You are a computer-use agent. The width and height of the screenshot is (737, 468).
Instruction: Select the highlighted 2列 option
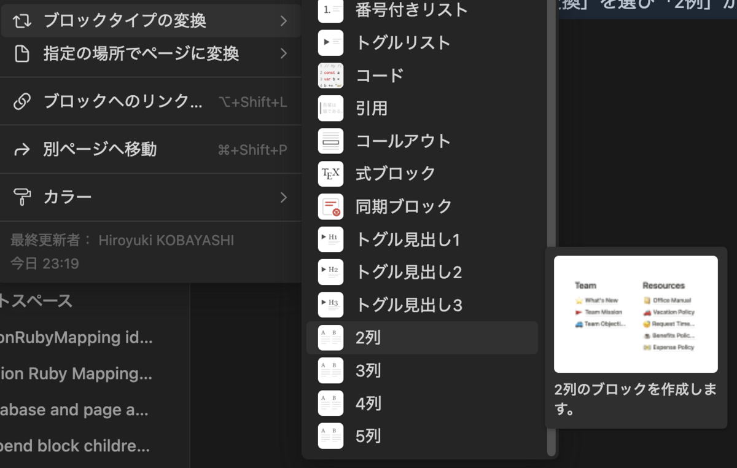(422, 338)
